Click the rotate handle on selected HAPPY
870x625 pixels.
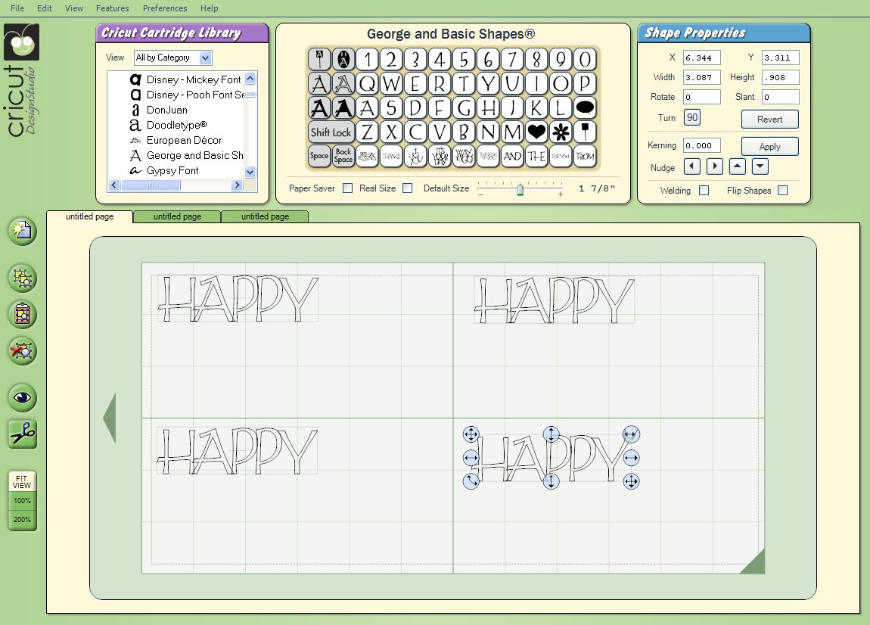pyautogui.click(x=471, y=480)
